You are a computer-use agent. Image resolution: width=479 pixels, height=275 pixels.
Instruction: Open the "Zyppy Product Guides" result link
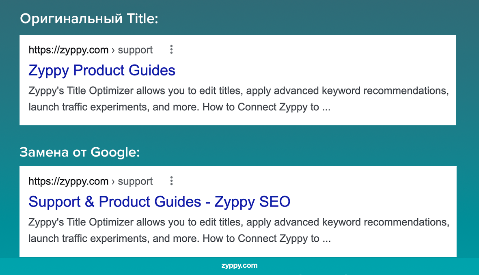click(102, 71)
